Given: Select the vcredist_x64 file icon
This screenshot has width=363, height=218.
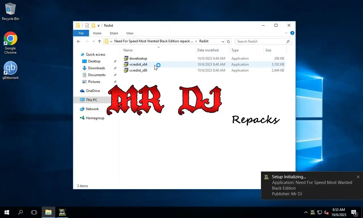Looking at the screenshot, I should [126, 64].
